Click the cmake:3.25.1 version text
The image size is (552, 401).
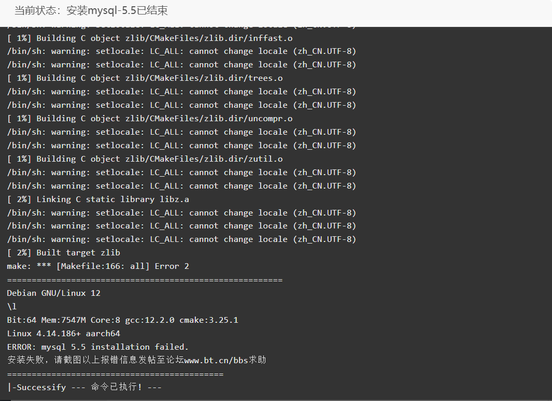click(209, 320)
